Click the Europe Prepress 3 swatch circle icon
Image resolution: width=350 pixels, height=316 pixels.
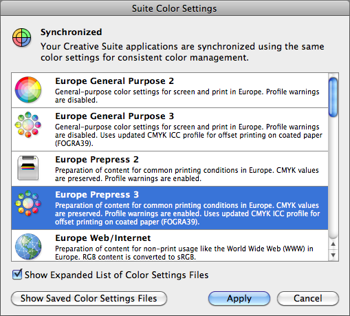28,203
